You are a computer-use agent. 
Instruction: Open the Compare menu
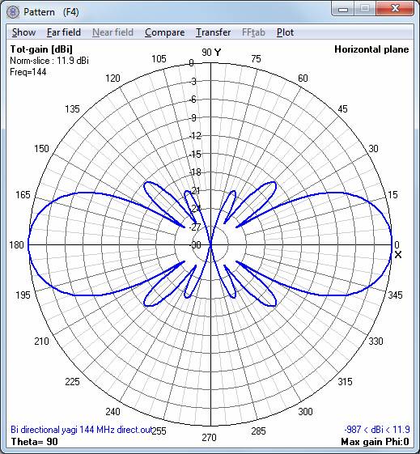(165, 32)
